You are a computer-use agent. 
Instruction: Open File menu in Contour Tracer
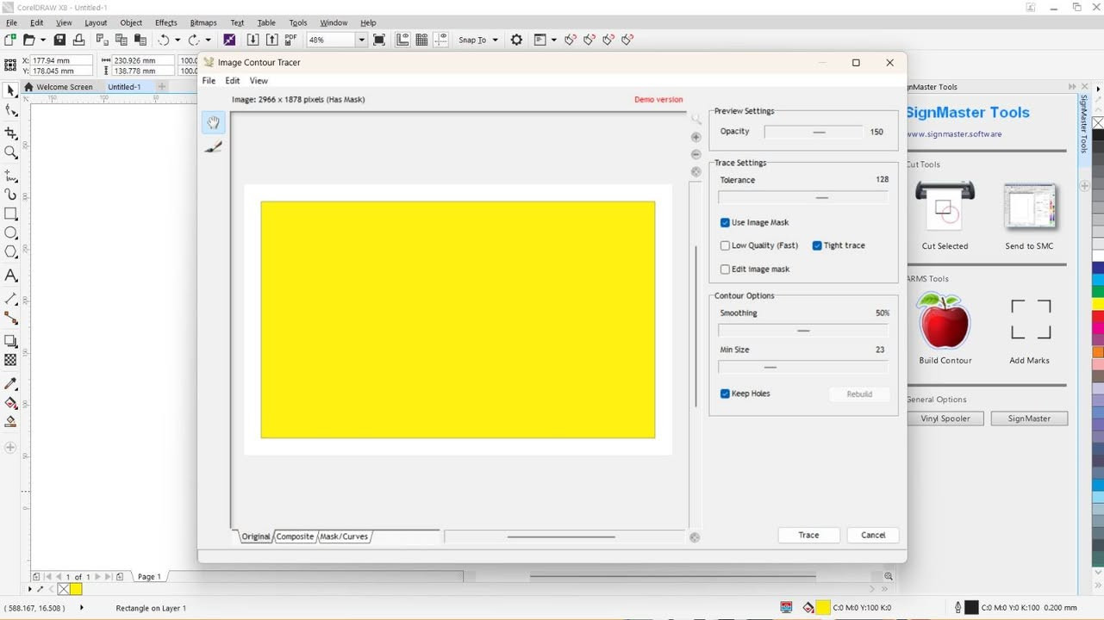pyautogui.click(x=209, y=80)
